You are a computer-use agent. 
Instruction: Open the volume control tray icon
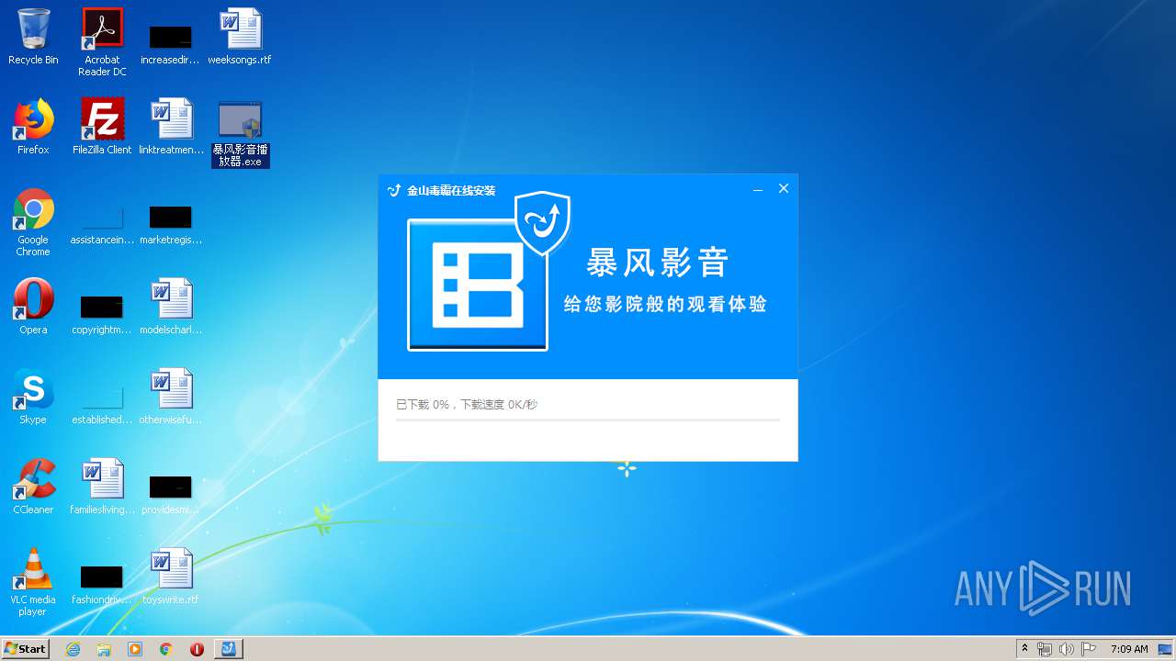coord(1066,649)
